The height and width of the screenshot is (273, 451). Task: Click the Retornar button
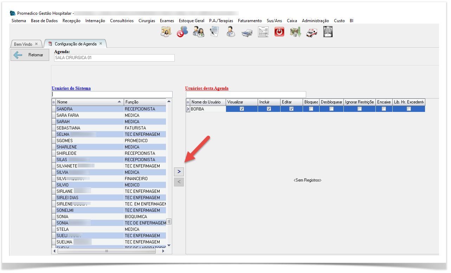click(30, 55)
